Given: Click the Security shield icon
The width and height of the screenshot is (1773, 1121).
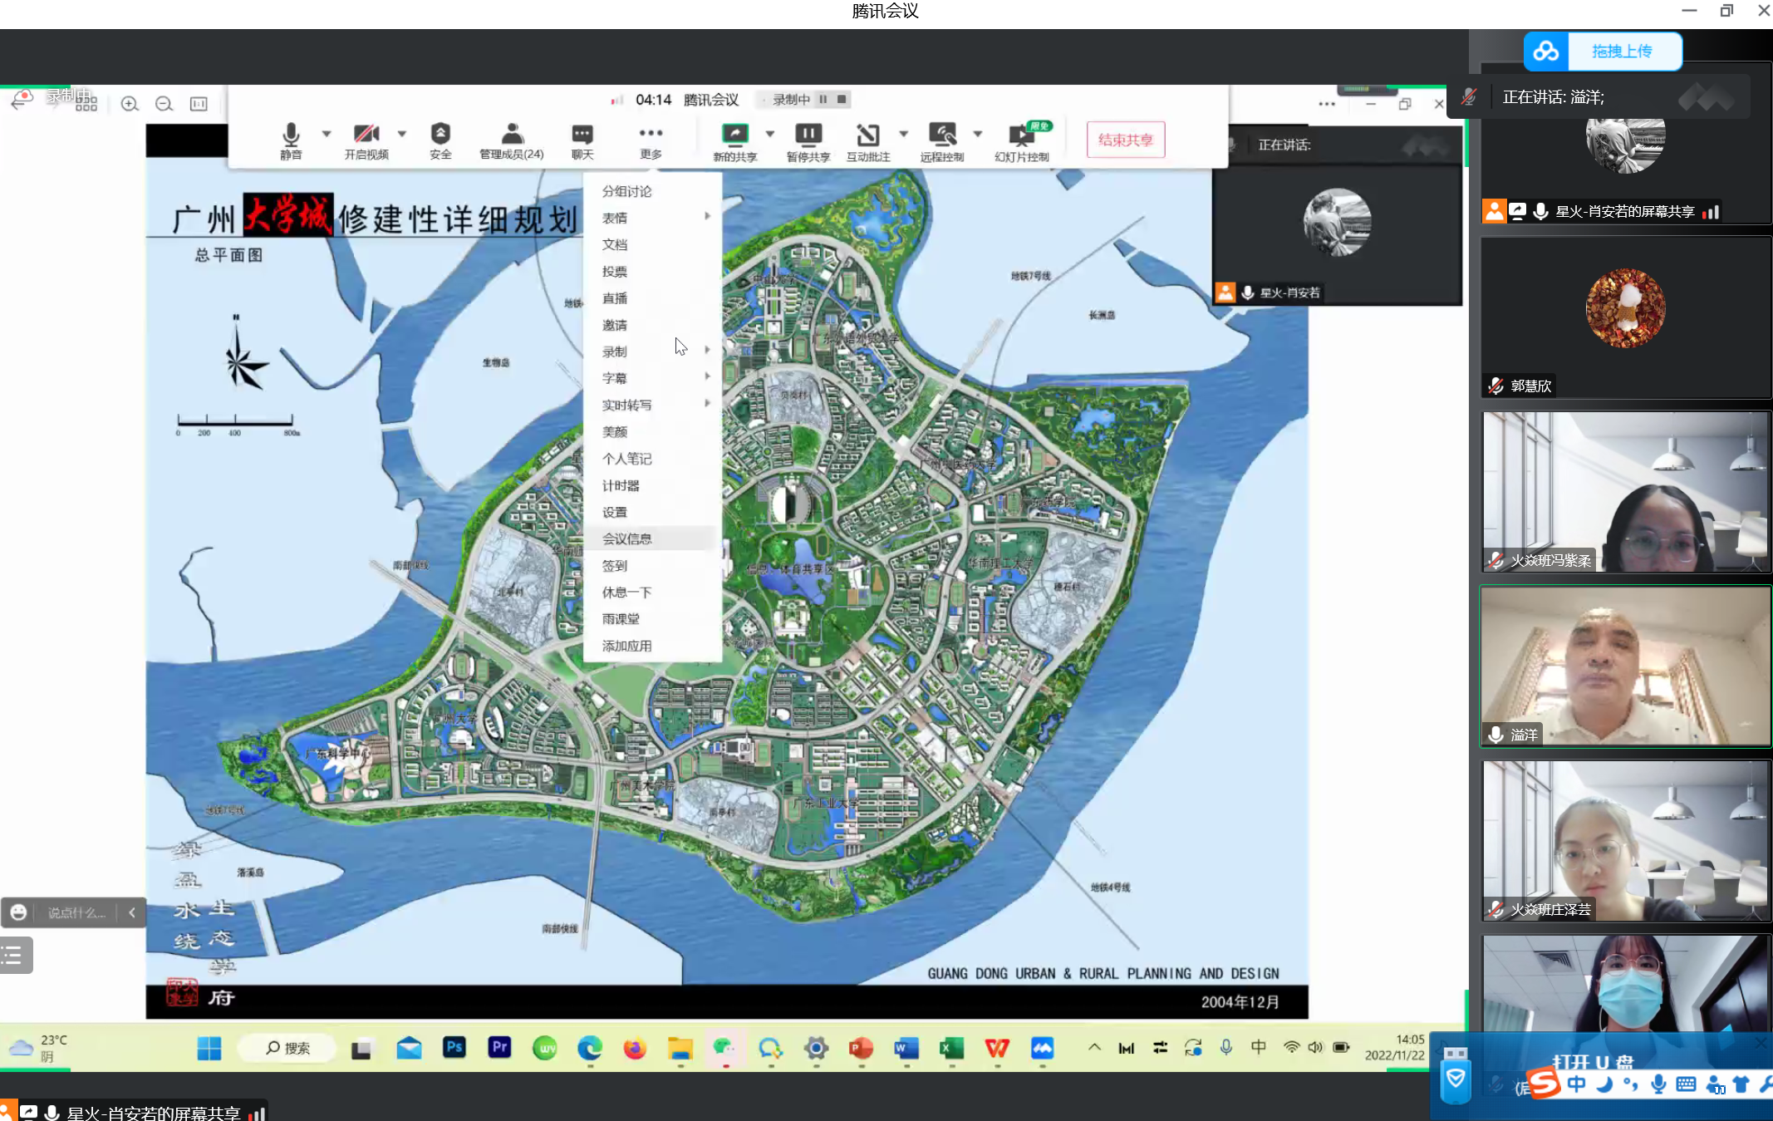Looking at the screenshot, I should (x=440, y=135).
